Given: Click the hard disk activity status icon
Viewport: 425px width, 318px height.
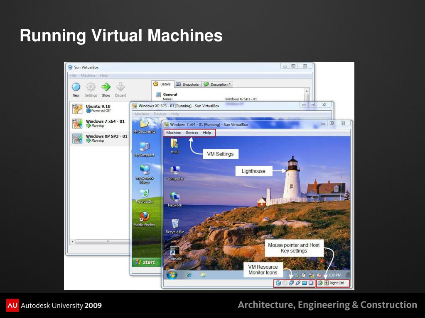Looking at the screenshot, I should click(x=278, y=283).
